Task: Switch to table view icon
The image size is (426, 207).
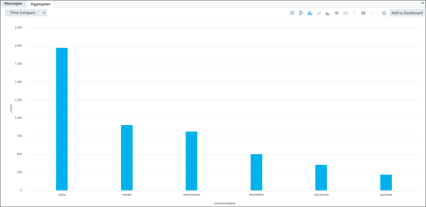Action: [292, 13]
